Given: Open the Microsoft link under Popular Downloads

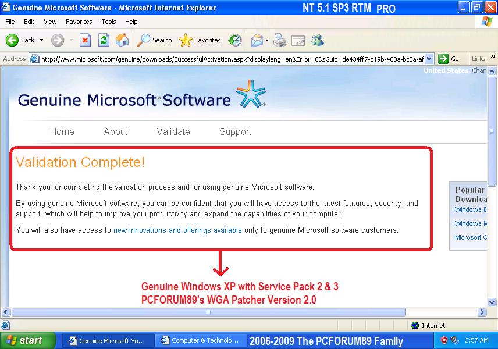Looking at the screenshot, I should tap(471, 237).
